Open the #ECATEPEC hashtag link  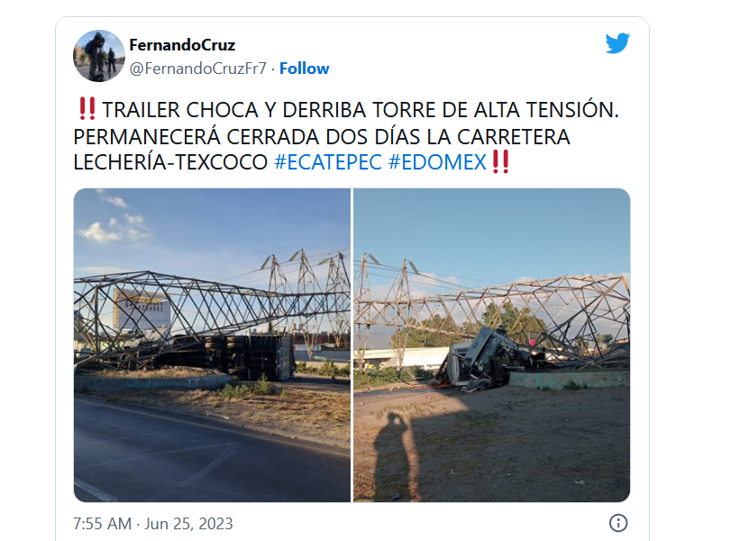[x=327, y=162]
